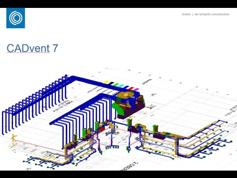Click the "we simplify construction" tagline text
Screen dimensions: 237x178
pos(212,14)
